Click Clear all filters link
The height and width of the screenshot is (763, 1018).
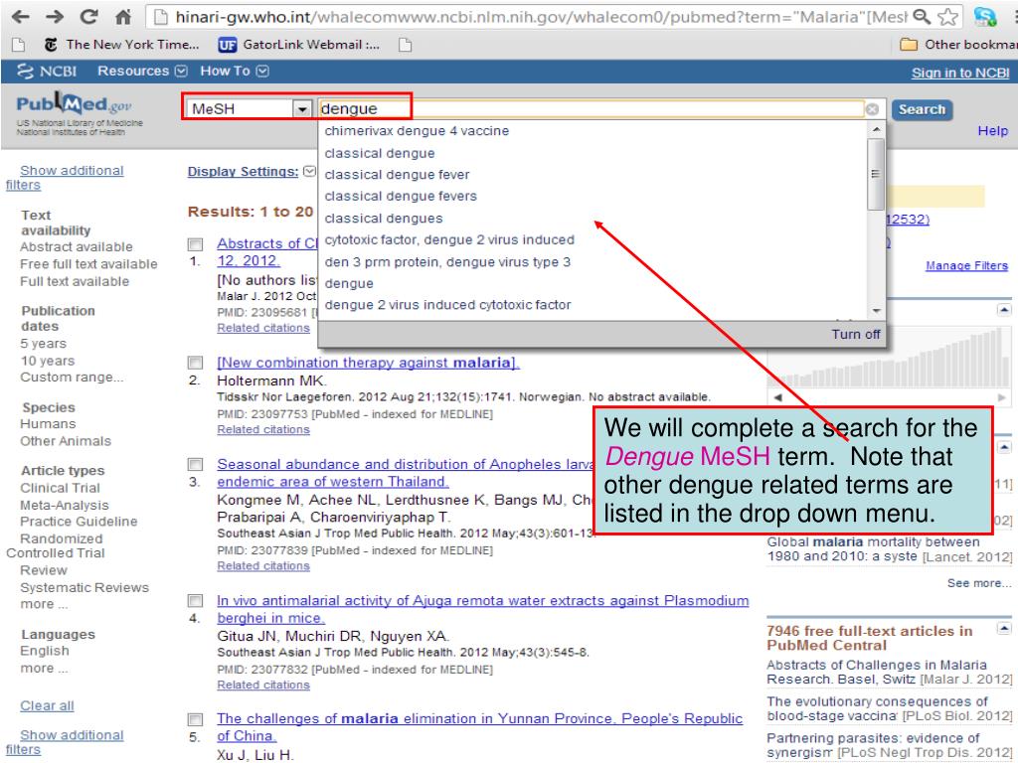pyautogui.click(x=47, y=705)
